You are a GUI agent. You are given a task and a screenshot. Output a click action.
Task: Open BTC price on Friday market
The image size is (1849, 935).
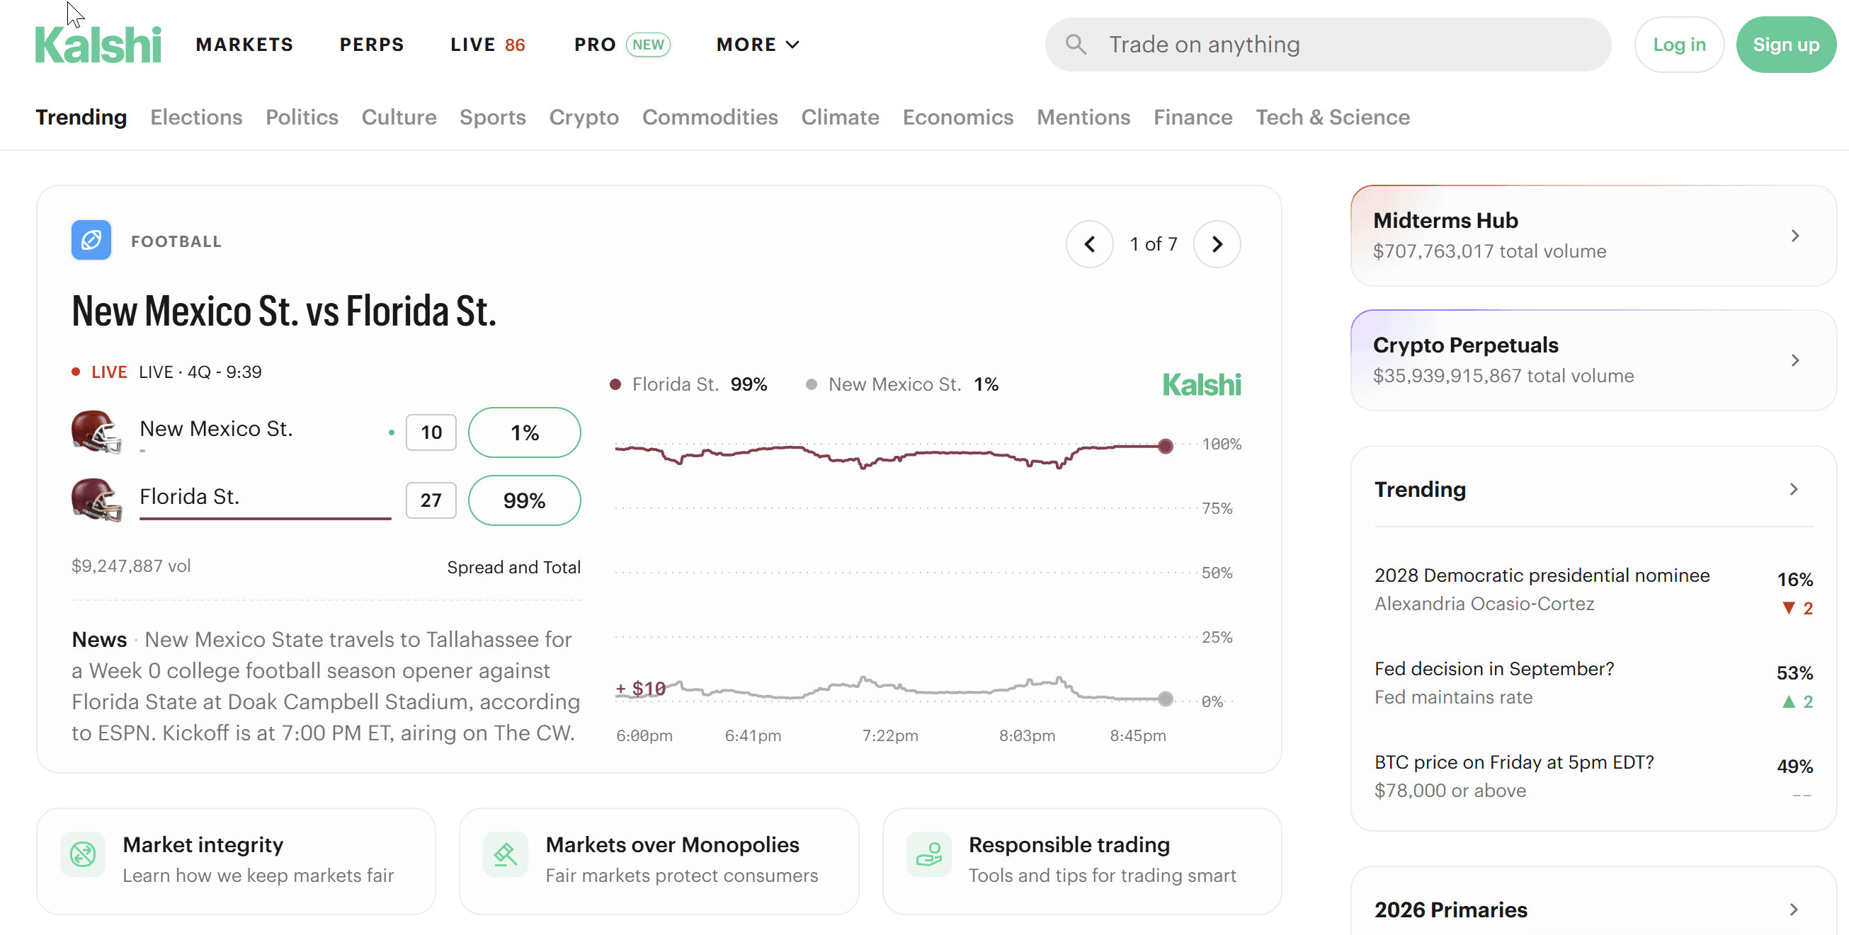pyautogui.click(x=1593, y=776)
